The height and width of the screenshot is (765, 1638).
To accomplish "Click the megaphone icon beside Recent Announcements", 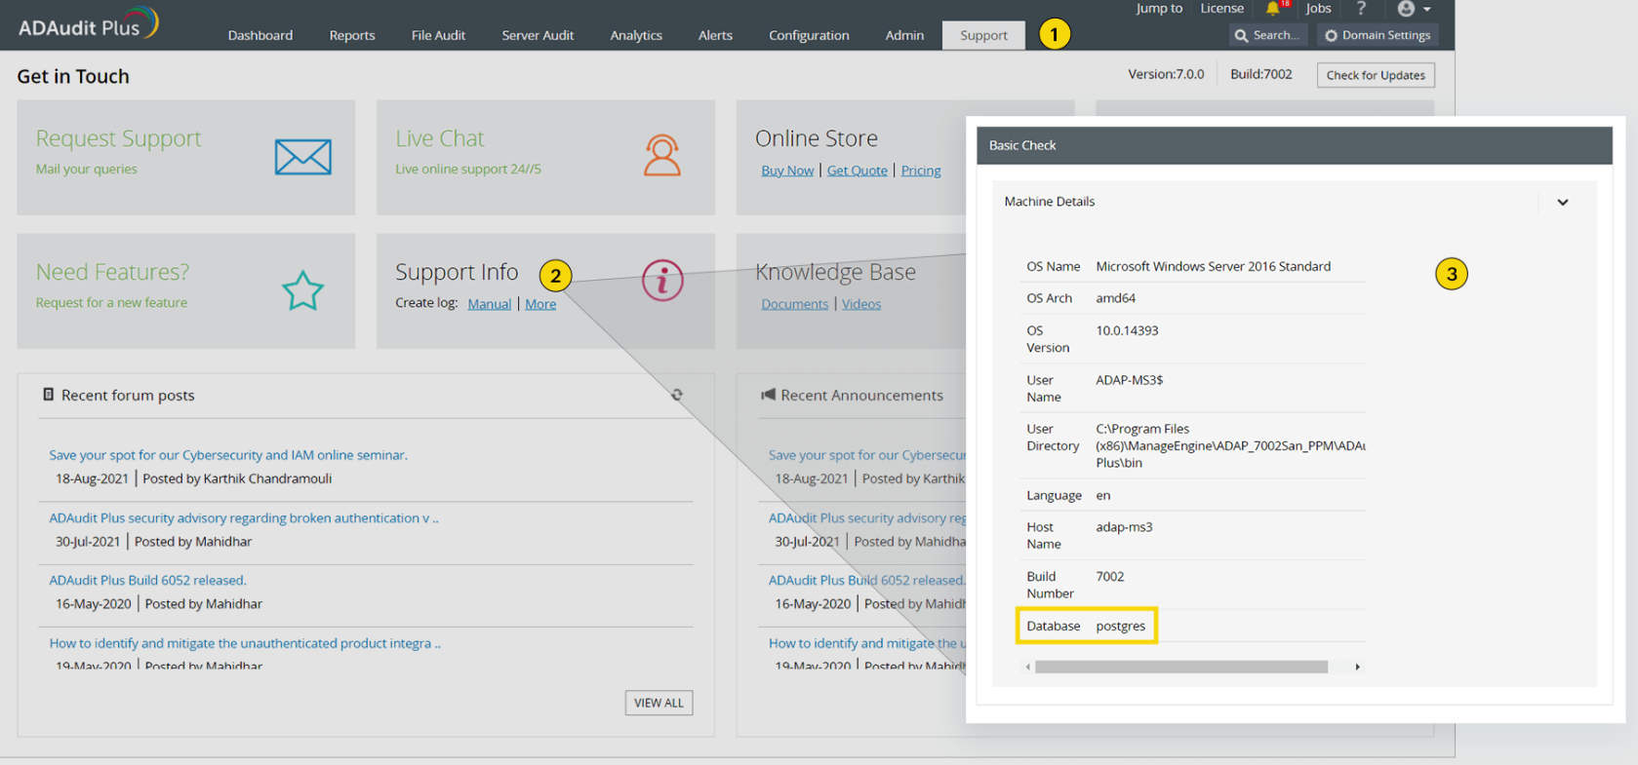I will (768, 395).
